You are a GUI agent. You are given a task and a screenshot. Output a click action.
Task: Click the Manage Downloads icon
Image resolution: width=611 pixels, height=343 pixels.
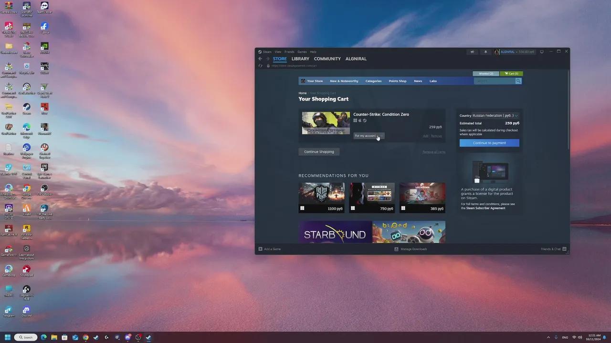click(396, 249)
